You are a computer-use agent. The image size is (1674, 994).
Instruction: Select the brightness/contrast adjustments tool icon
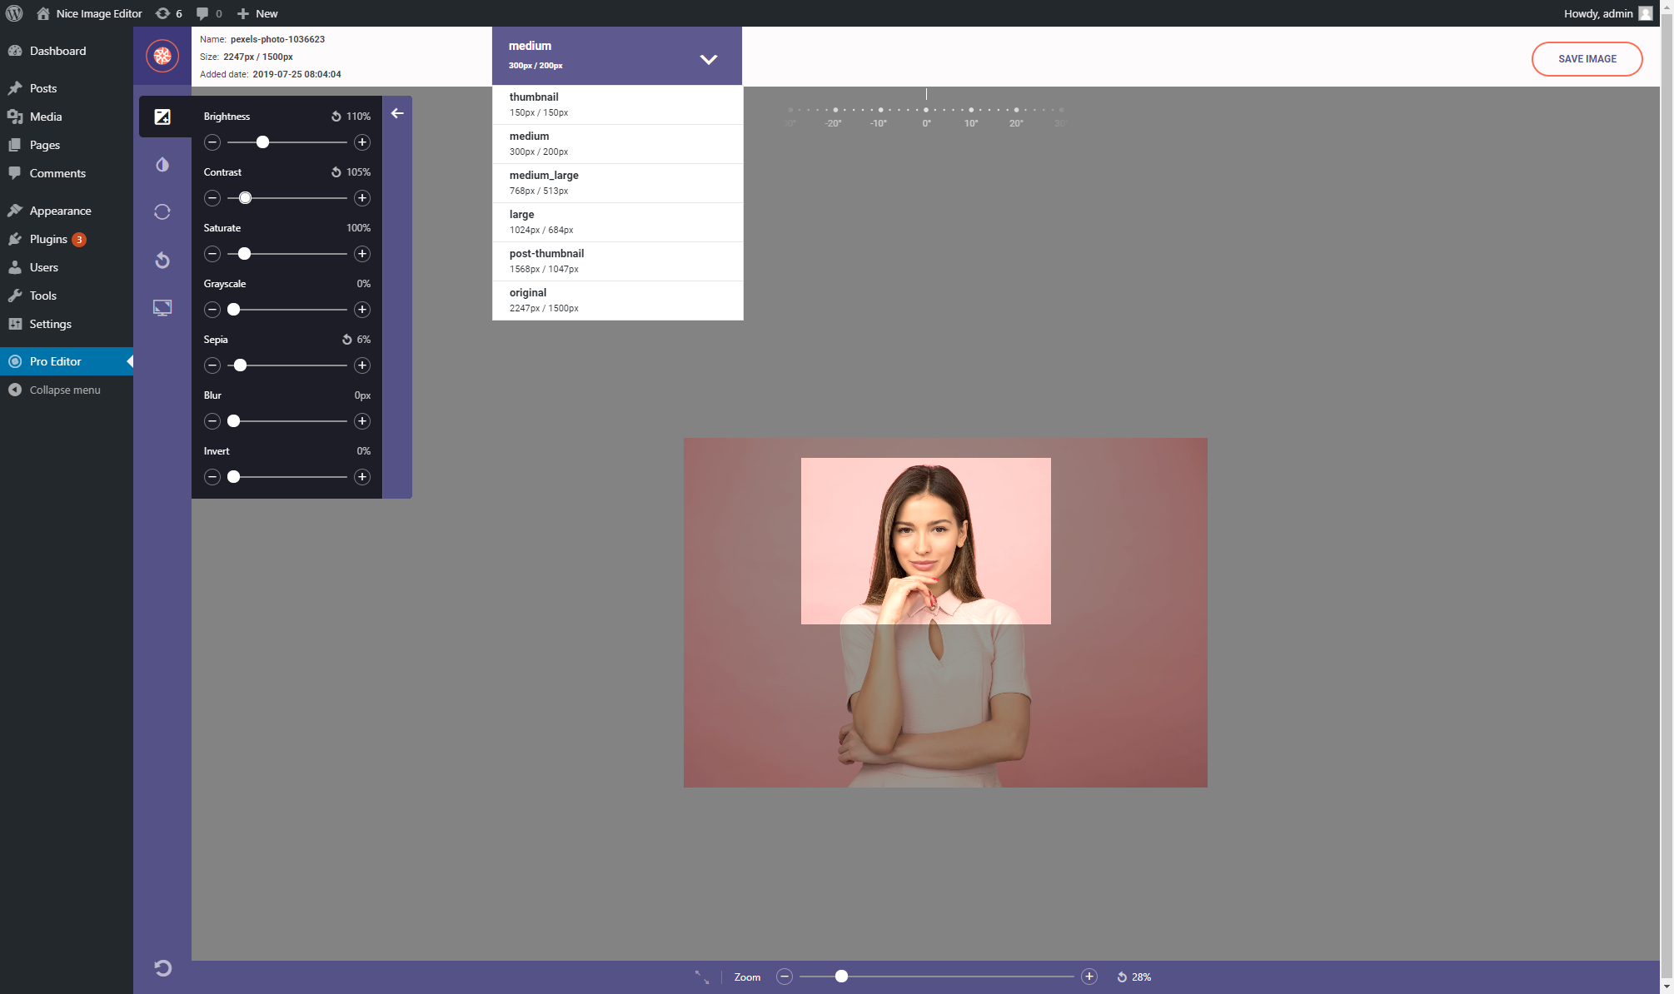[x=162, y=117]
